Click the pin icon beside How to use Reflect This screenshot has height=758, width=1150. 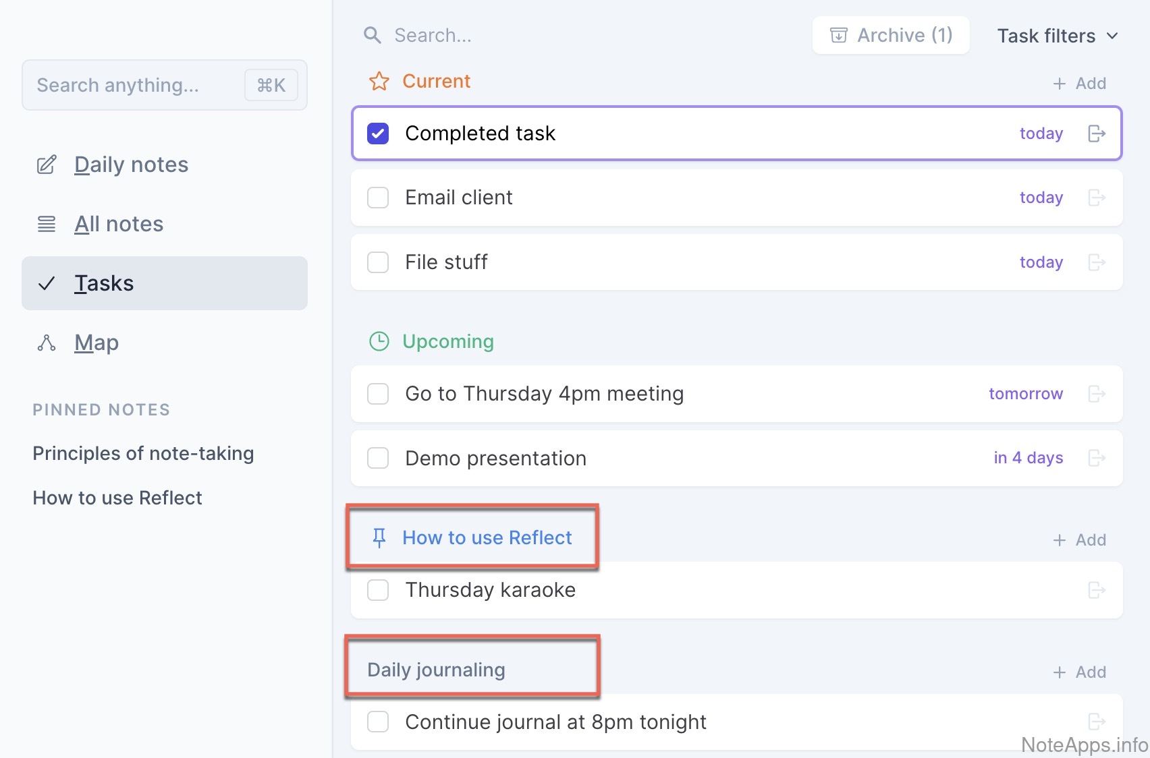click(379, 537)
